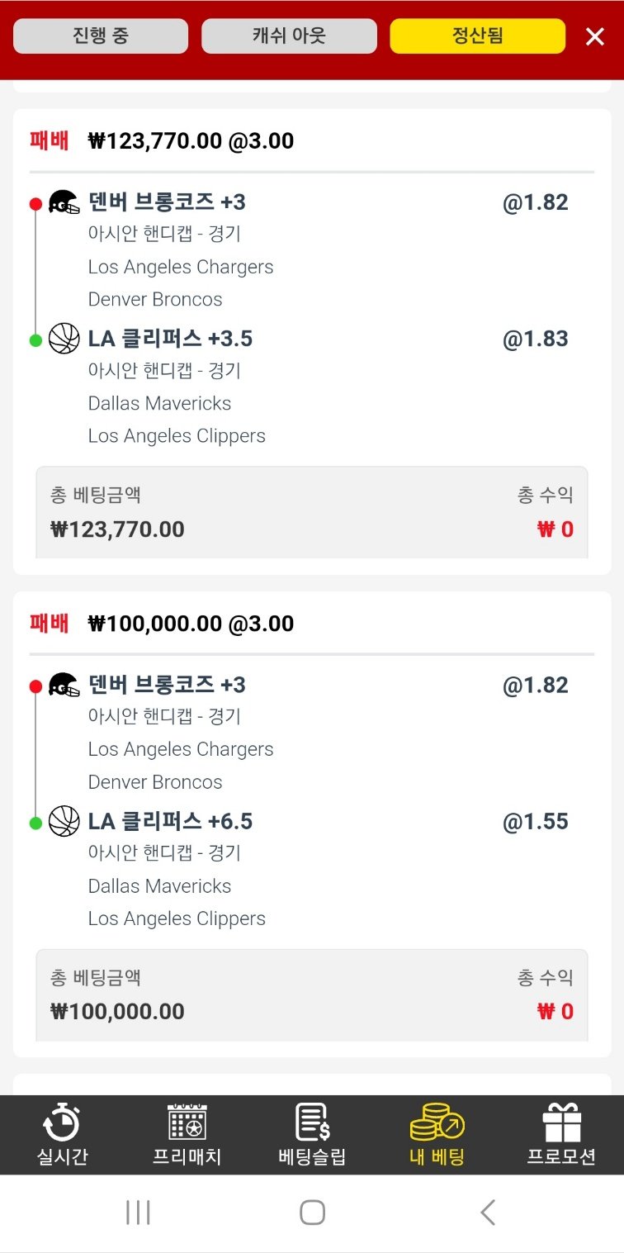Tap the football helmet icon in first bet
This screenshot has width=624, height=1253.
(64, 202)
